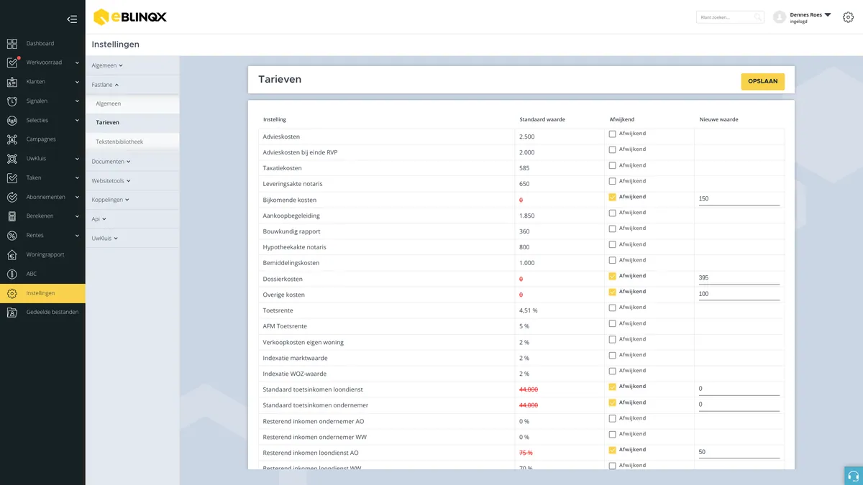Screen dimensions: 863x485
Task: Edit Overige kosten new value field
Action: [739, 294]
